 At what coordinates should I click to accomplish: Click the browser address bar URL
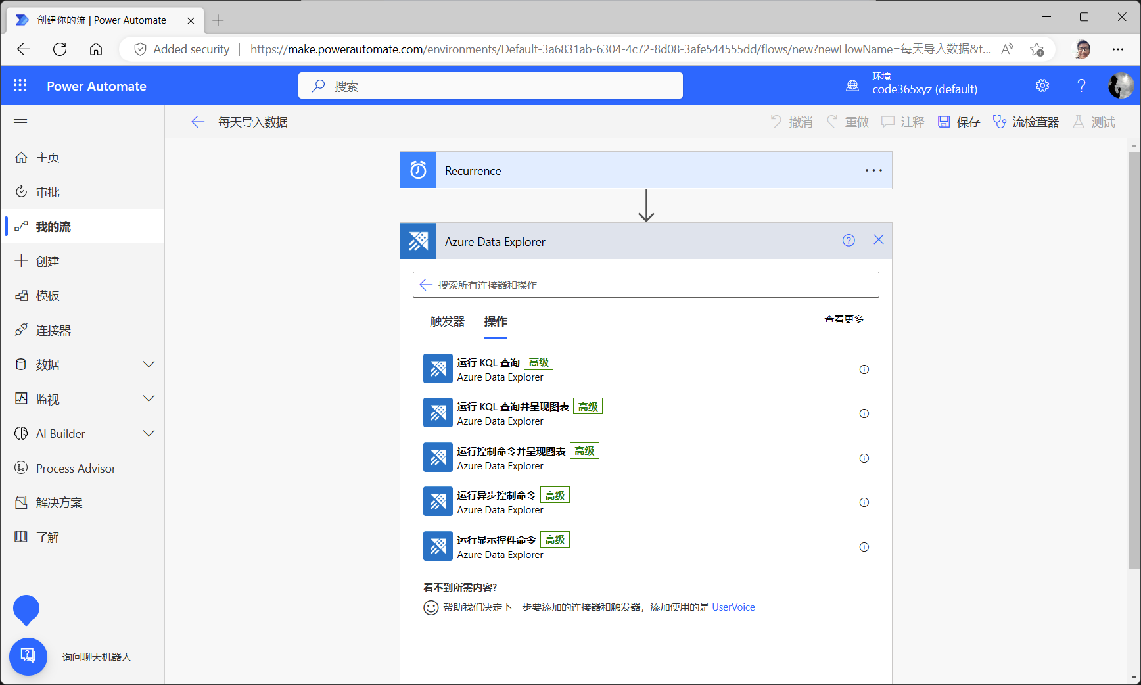(x=620, y=49)
